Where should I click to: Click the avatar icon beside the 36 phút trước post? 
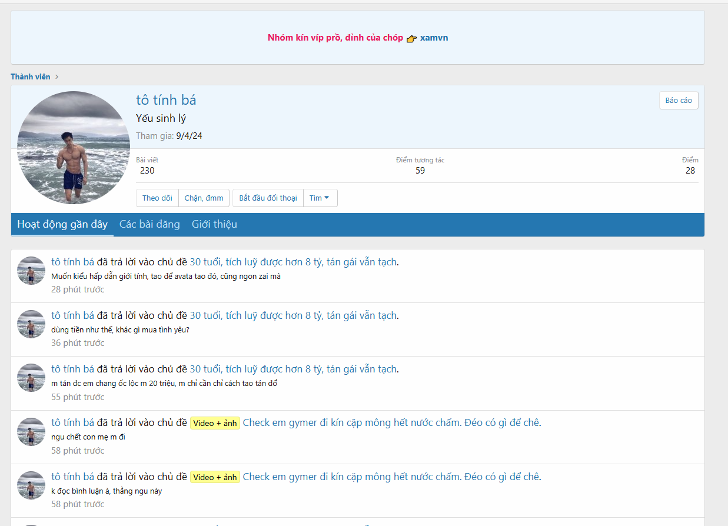(31, 324)
